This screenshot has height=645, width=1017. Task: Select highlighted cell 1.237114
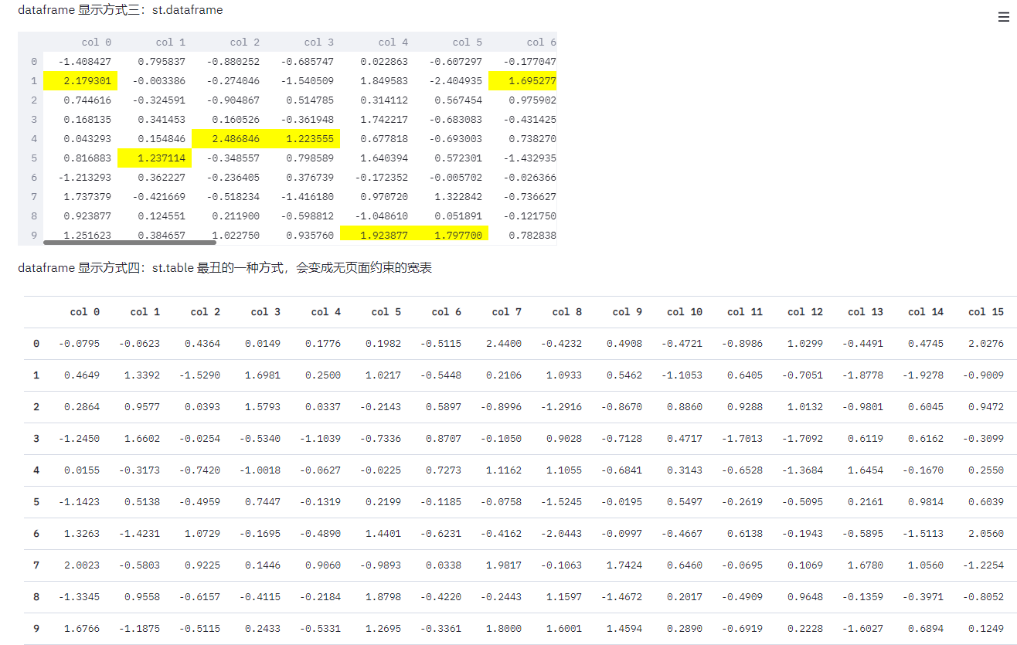click(x=155, y=158)
